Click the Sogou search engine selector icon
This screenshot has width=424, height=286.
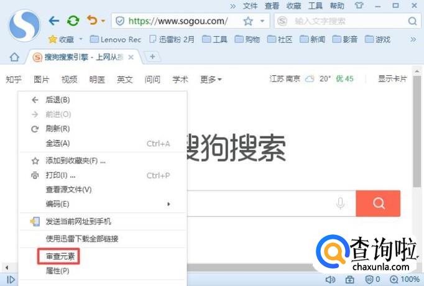click(282, 21)
